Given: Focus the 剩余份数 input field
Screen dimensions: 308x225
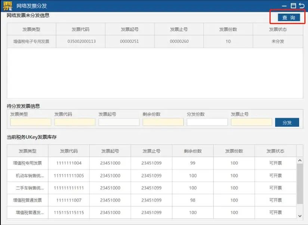Looking at the screenshot, I should pyautogui.click(x=163, y=122).
